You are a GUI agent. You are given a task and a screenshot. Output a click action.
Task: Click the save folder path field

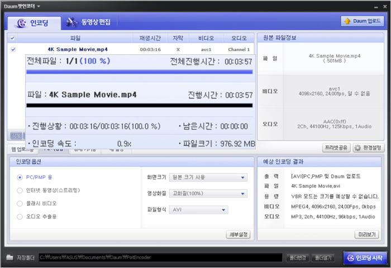click(x=168, y=258)
